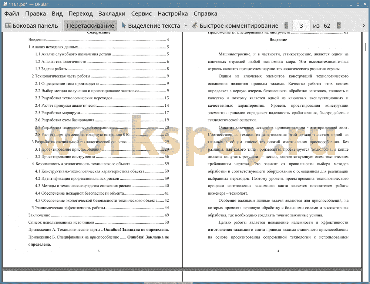Open the Справка menu

[x=205, y=14]
